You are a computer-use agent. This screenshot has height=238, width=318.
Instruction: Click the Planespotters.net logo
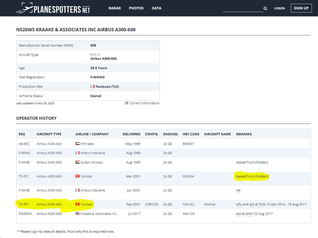[x=53, y=8]
